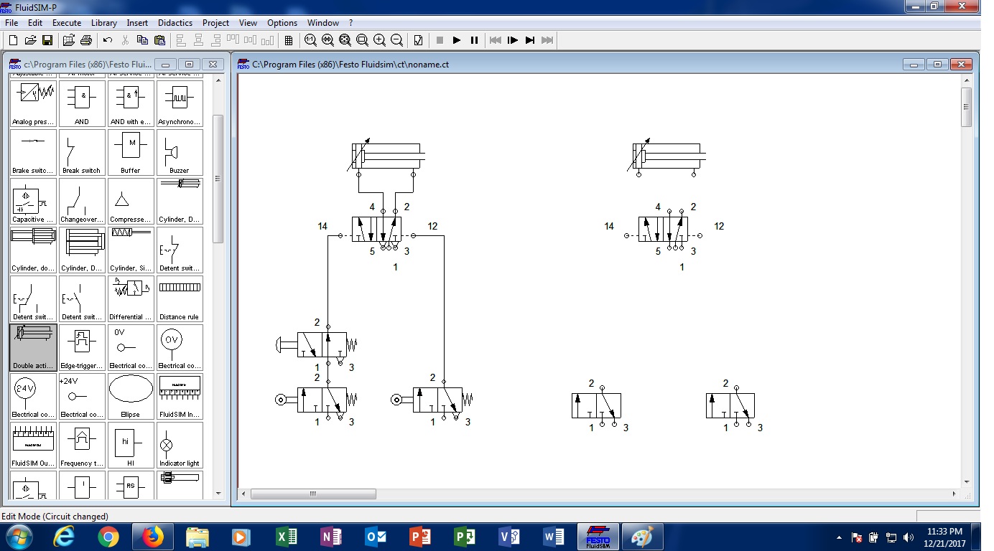Select the Buzzer component

coord(180,152)
